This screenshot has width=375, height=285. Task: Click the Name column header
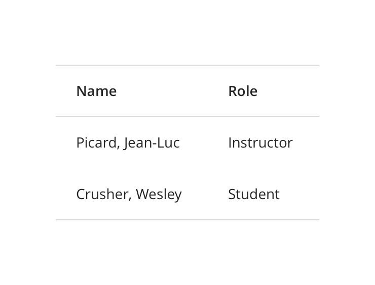coord(96,91)
